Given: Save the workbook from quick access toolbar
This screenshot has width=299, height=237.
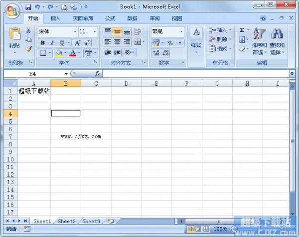Looking at the screenshot, I should point(28,7).
